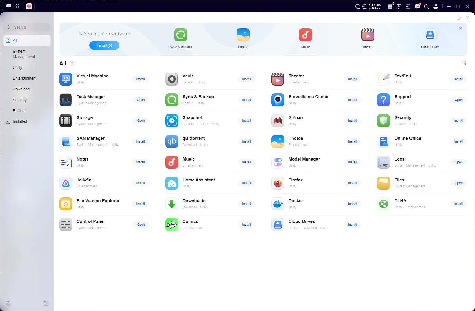Open the settings gear in sidebar bottom
The width and height of the screenshot is (475, 311).
pyautogui.click(x=8, y=303)
